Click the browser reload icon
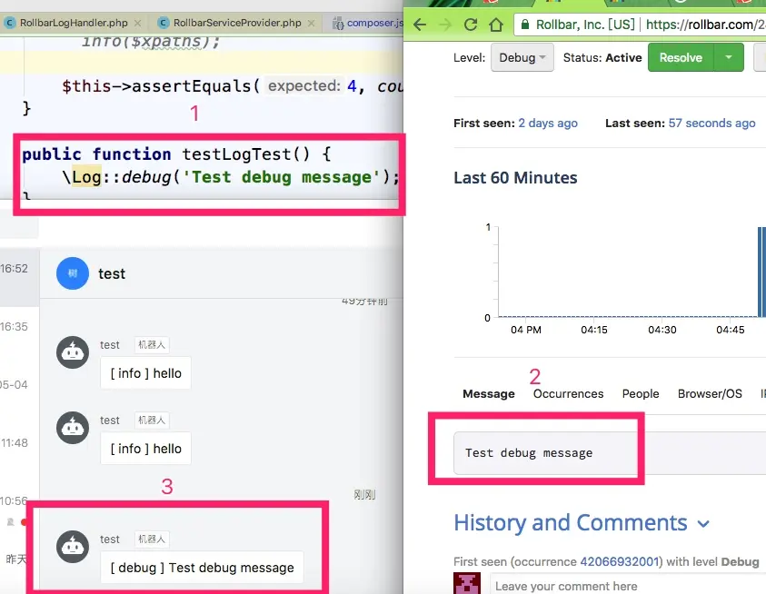Image resolution: width=766 pixels, height=594 pixels. point(471,25)
